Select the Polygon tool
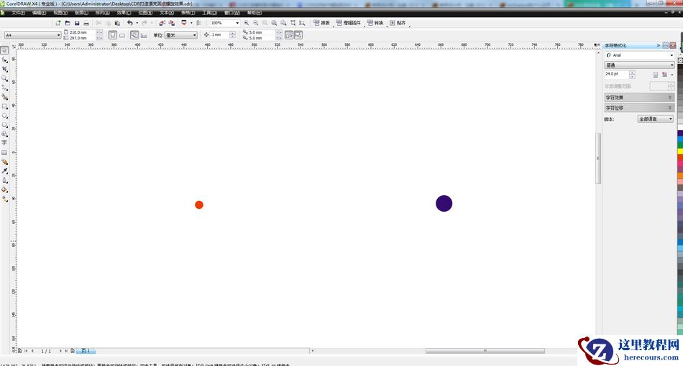Viewport: 683px width, 366px height. point(4,125)
